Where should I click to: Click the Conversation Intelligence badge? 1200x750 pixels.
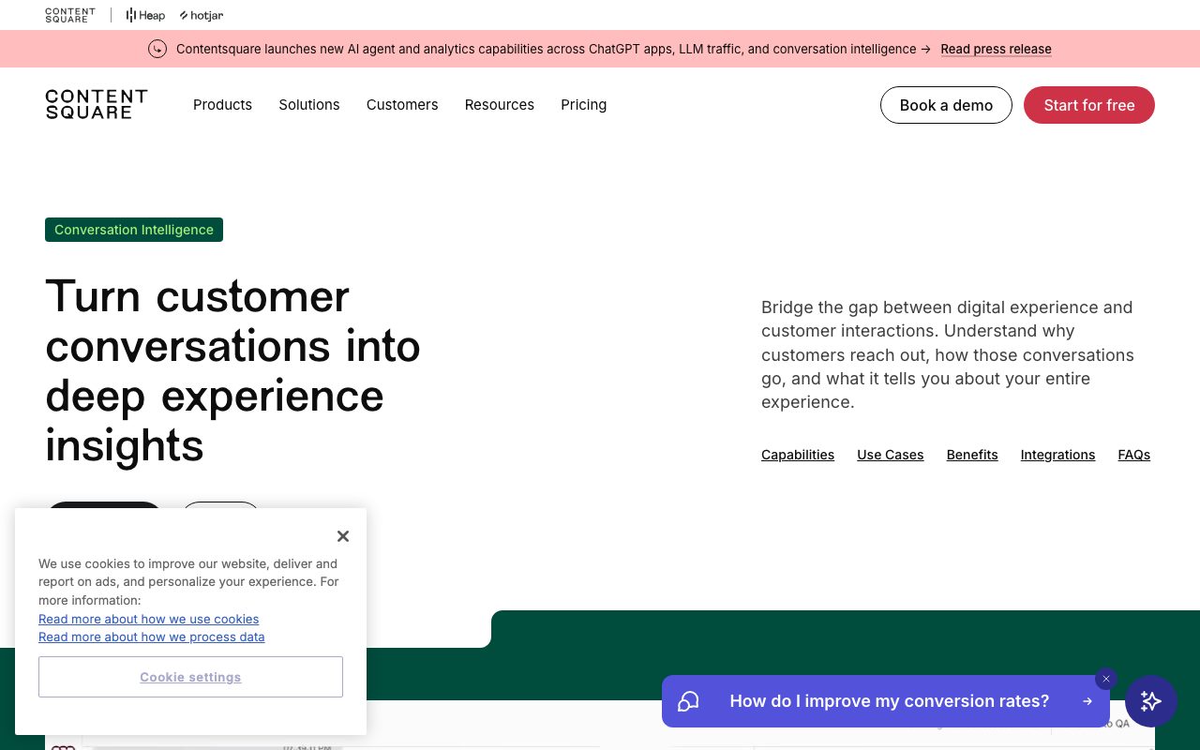134,230
